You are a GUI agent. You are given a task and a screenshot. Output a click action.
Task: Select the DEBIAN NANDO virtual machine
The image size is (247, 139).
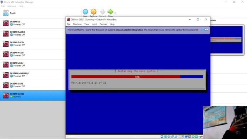click(32, 34)
